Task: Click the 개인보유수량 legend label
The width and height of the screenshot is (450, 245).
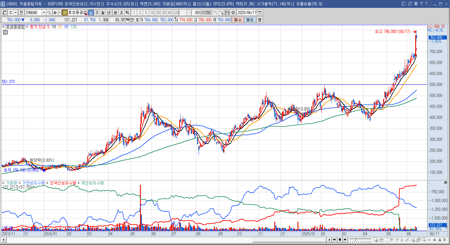Action: [x=92, y=183]
